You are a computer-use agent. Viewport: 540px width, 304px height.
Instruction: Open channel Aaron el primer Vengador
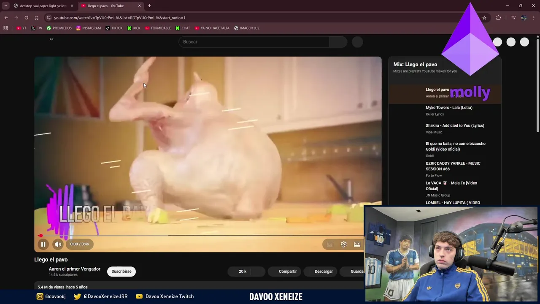[75, 269]
